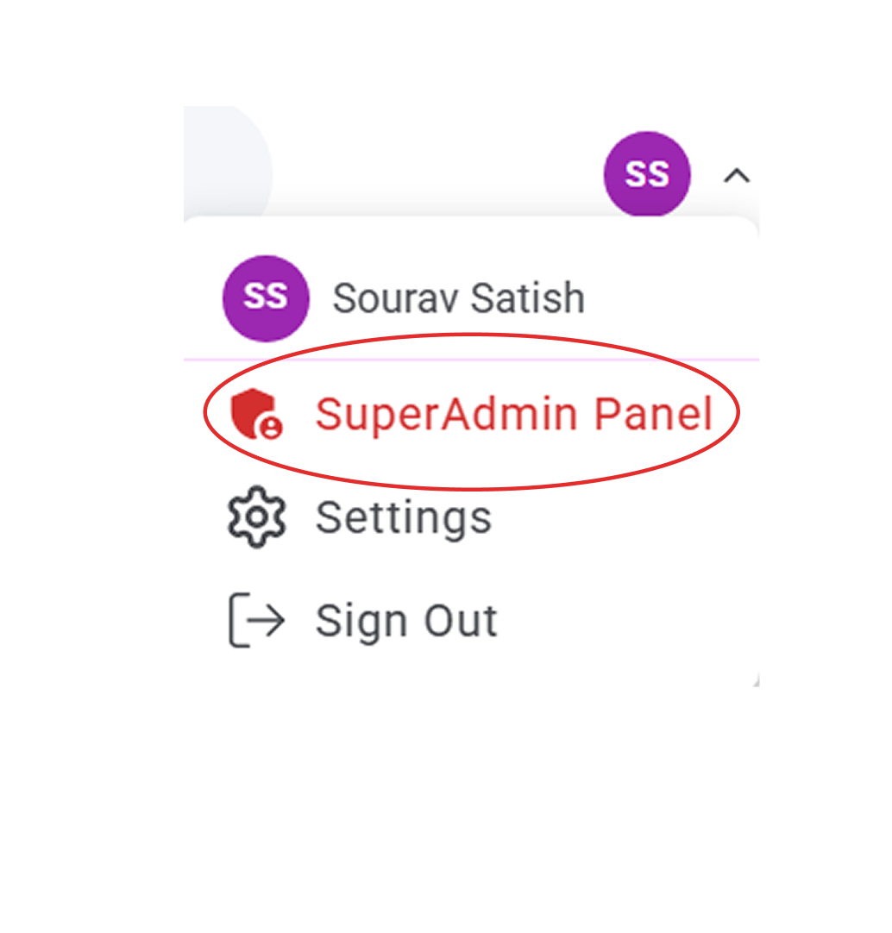Collapse the profile menu with the chevron
Viewport: 892px width, 933px height.
(x=736, y=176)
